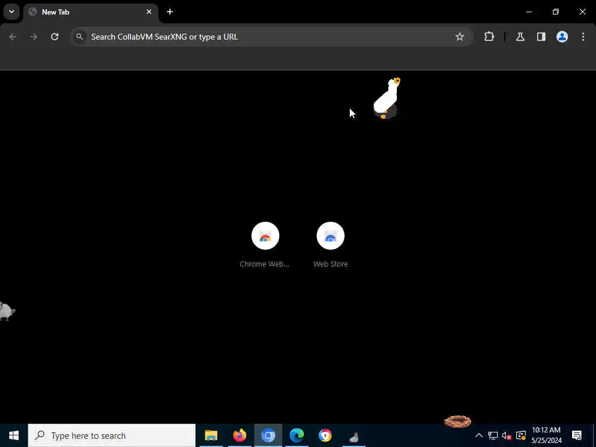The image size is (596, 447).
Task: Click the Type here to search box
Action: click(x=112, y=435)
